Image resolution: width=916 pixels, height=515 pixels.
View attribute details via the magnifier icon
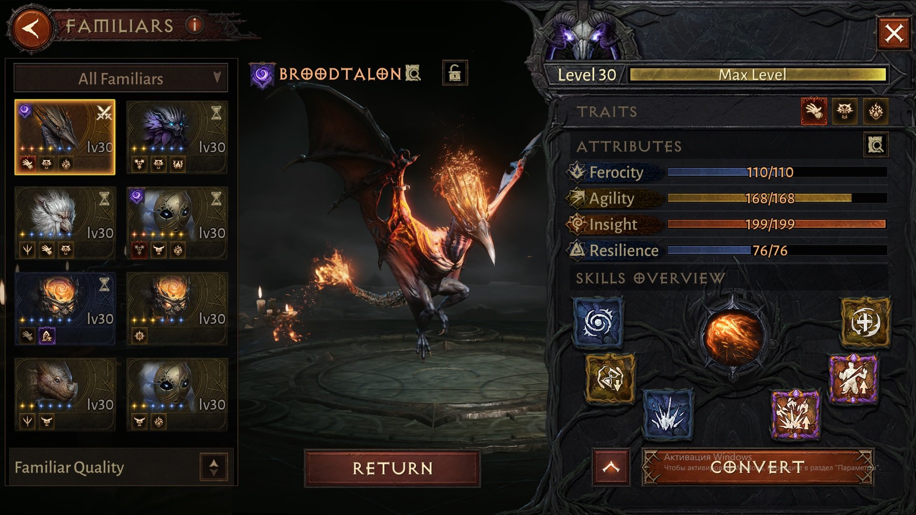click(x=876, y=145)
